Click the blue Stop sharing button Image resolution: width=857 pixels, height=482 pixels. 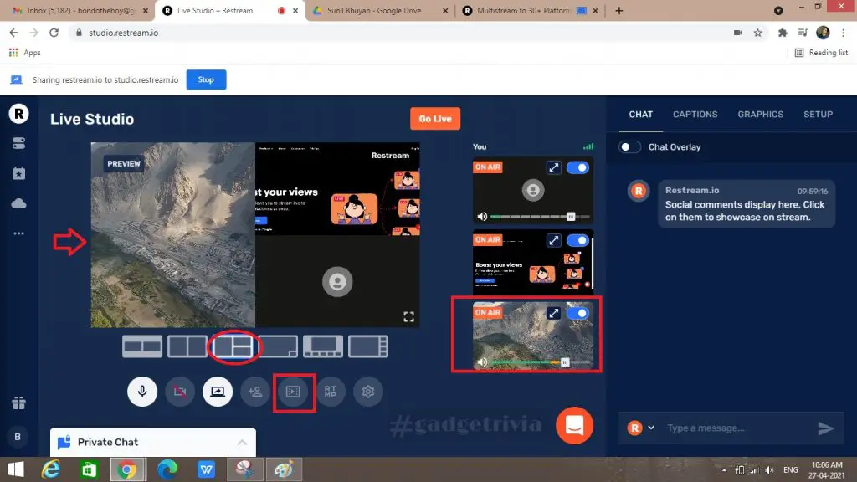(206, 79)
